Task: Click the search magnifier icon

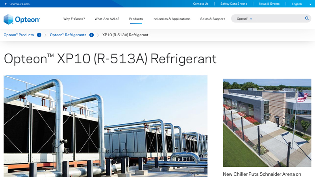Action: tap(307, 18)
